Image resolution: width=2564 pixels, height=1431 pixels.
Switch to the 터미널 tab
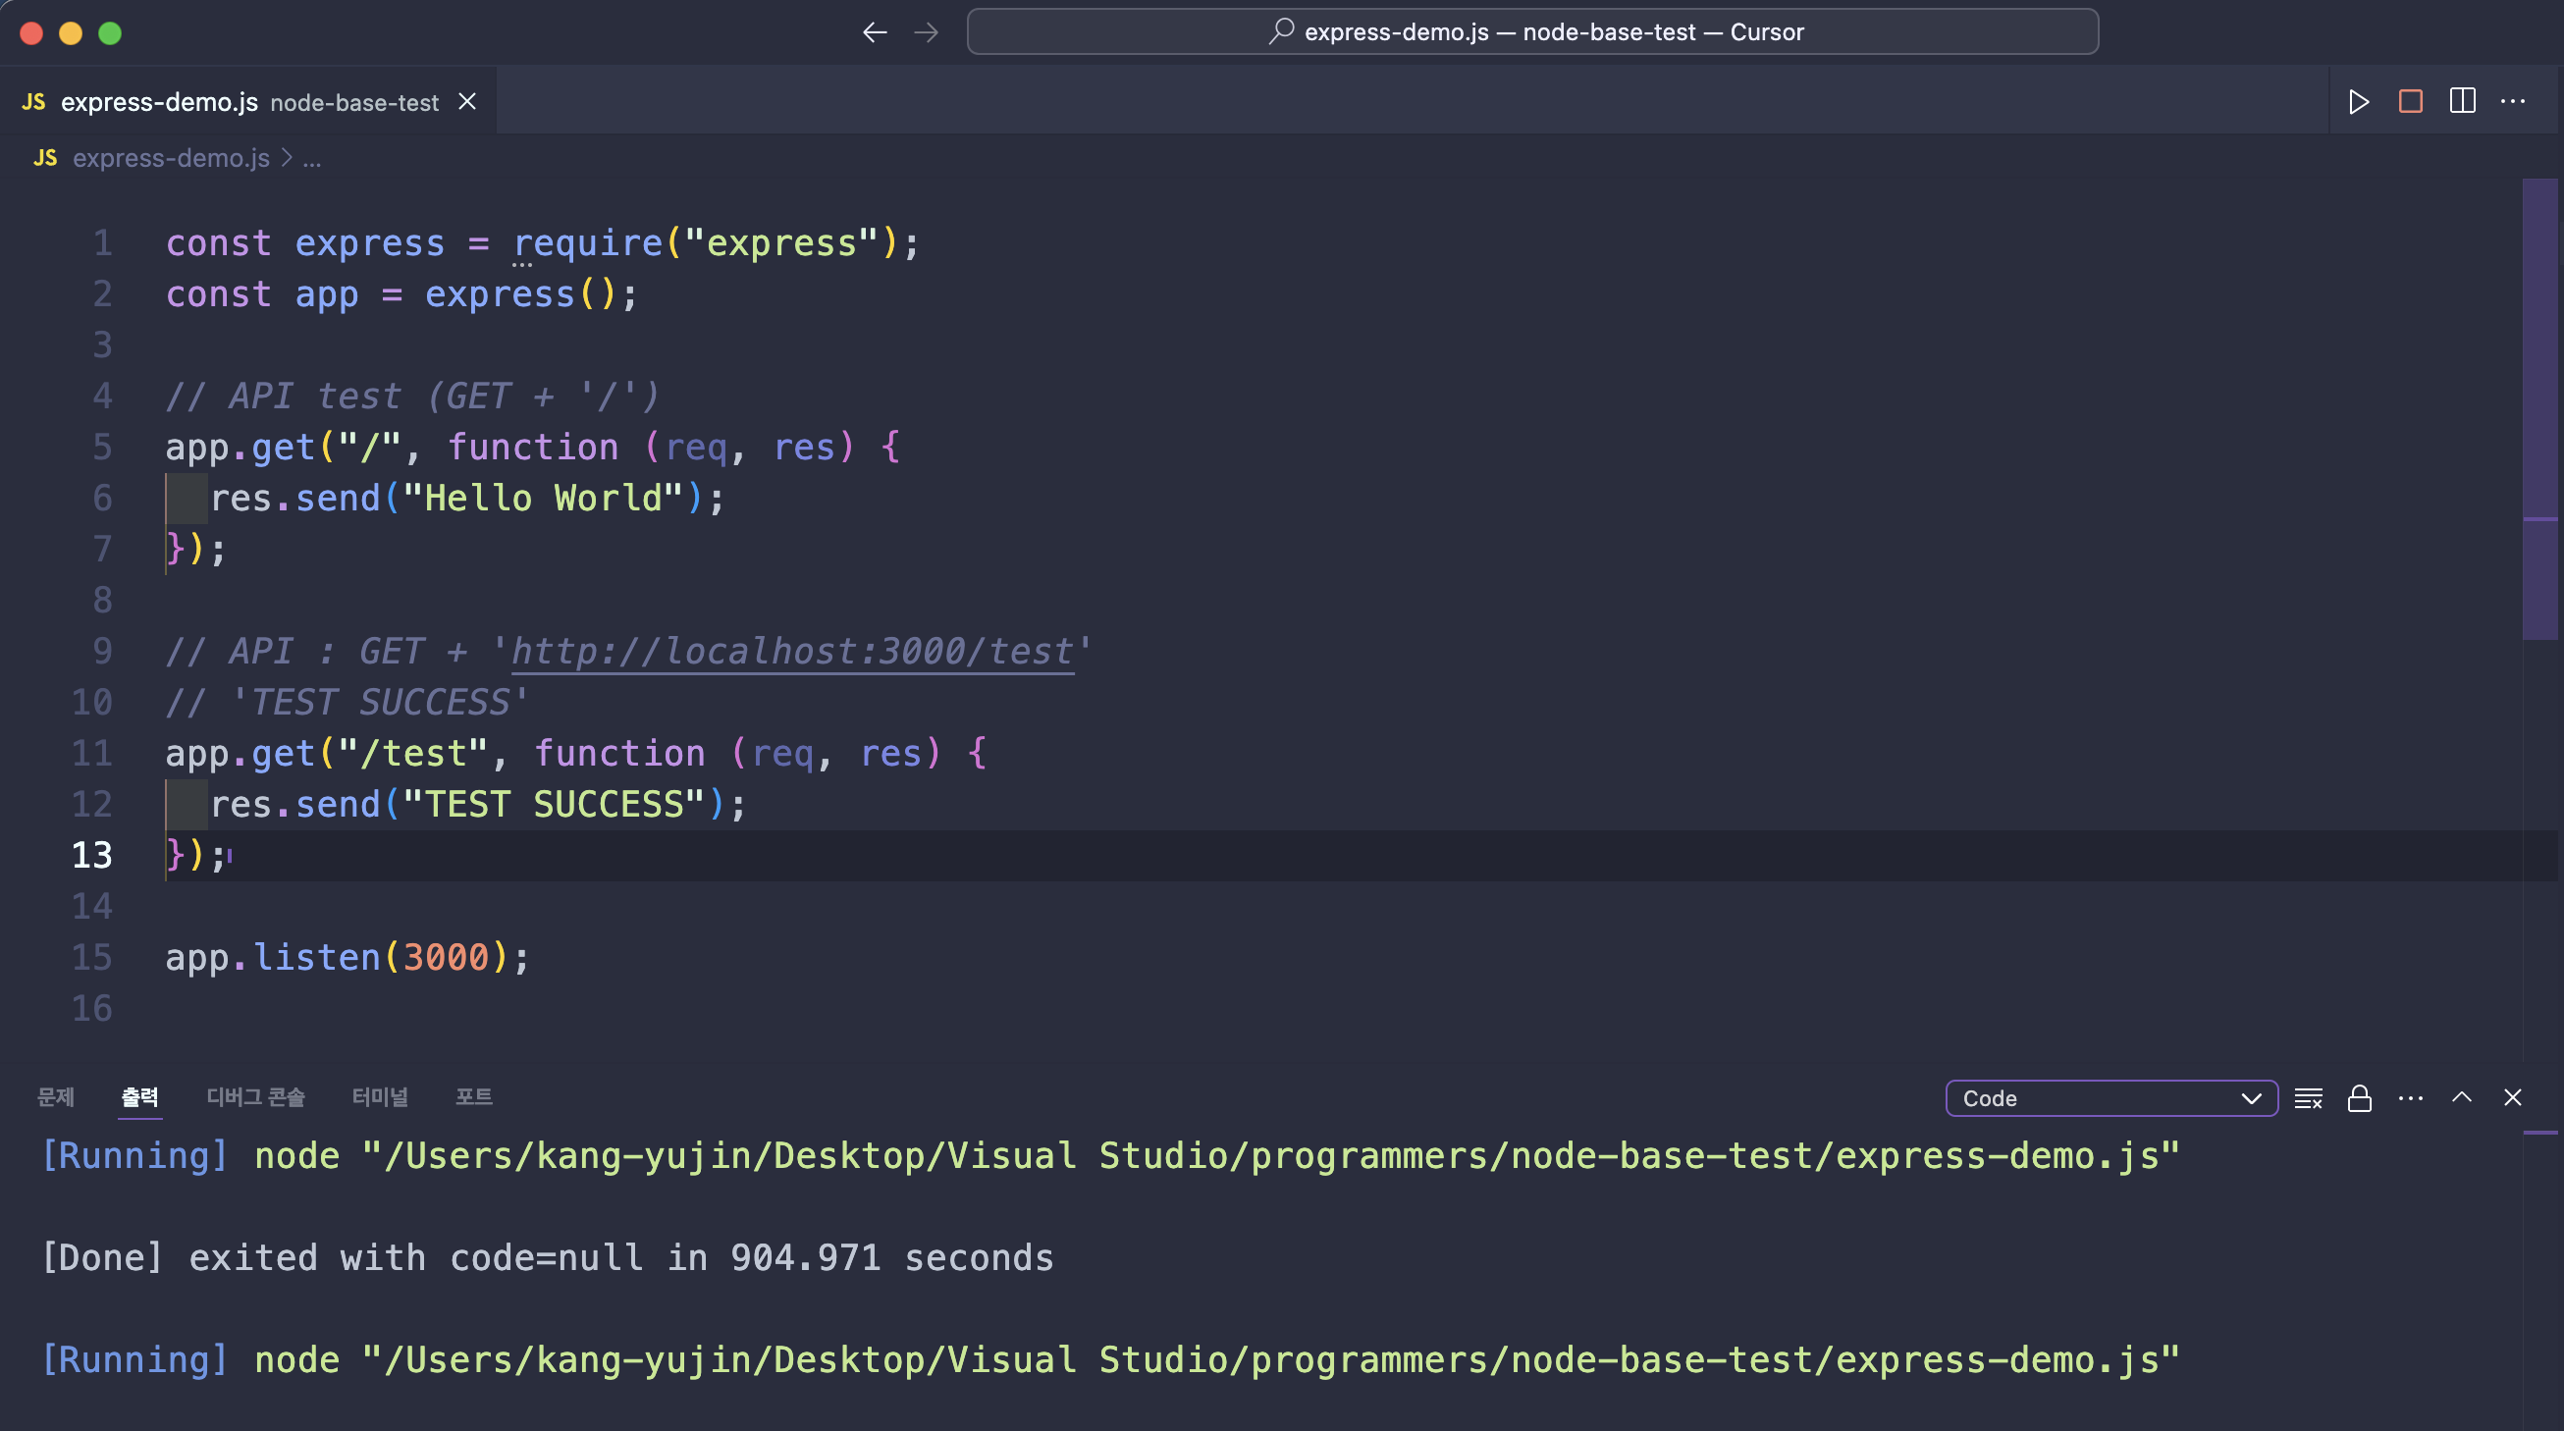click(x=379, y=1096)
